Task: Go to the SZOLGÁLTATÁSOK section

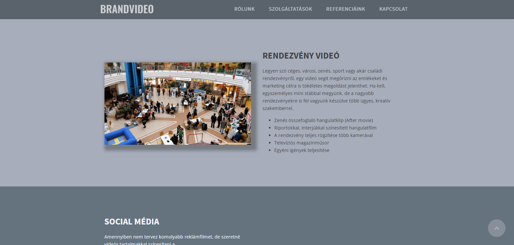Action: [290, 9]
